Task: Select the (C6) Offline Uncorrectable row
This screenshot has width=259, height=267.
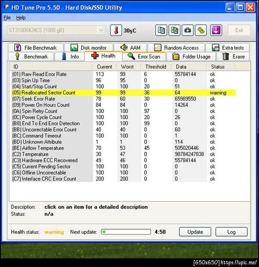Action: pos(123,173)
